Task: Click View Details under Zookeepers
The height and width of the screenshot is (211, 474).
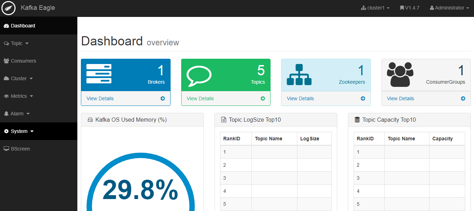Action: point(300,98)
